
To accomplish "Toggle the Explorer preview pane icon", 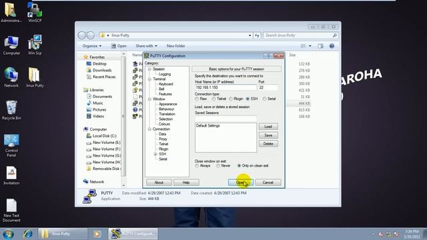I will [x=320, y=46].
